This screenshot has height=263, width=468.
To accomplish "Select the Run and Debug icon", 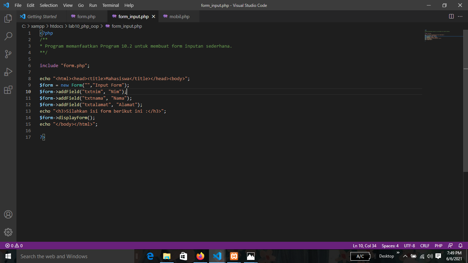I will coord(8,72).
